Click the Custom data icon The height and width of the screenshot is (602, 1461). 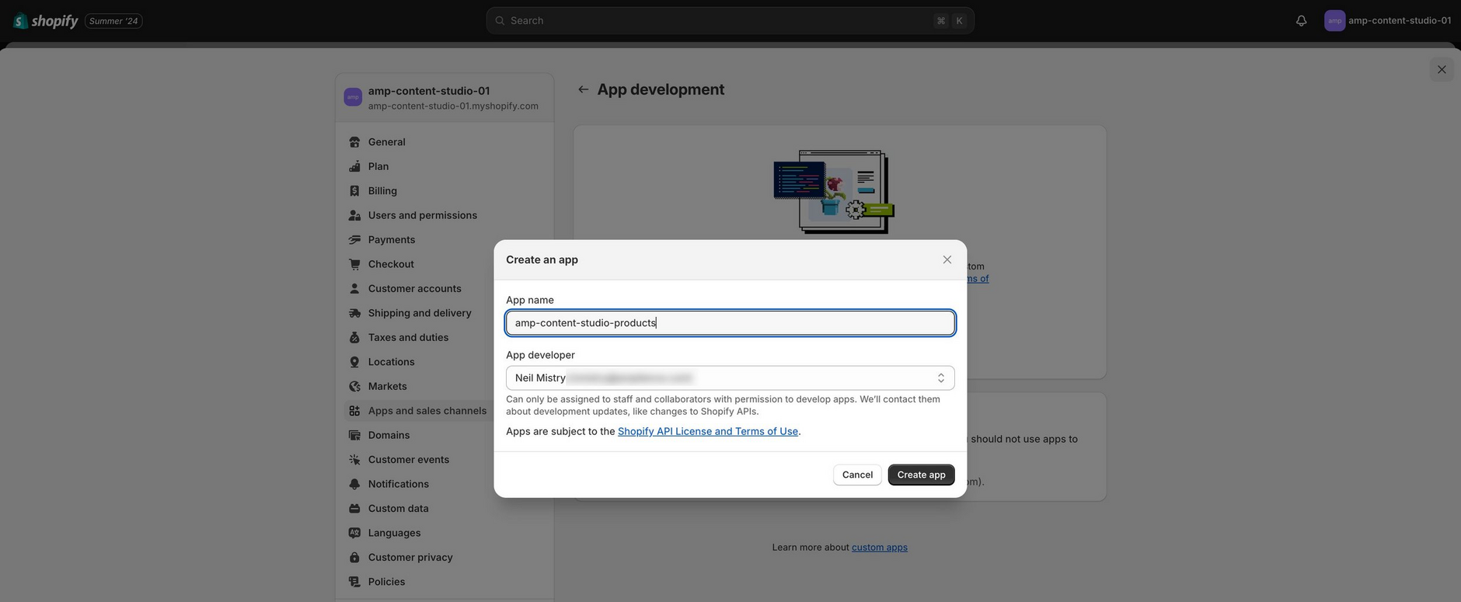(x=354, y=509)
